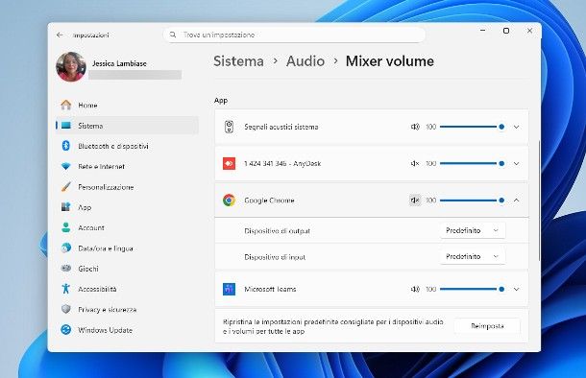586x378 pixels.
Task: Open Dispositivo di output Predefinito dropdown
Action: [x=473, y=230]
